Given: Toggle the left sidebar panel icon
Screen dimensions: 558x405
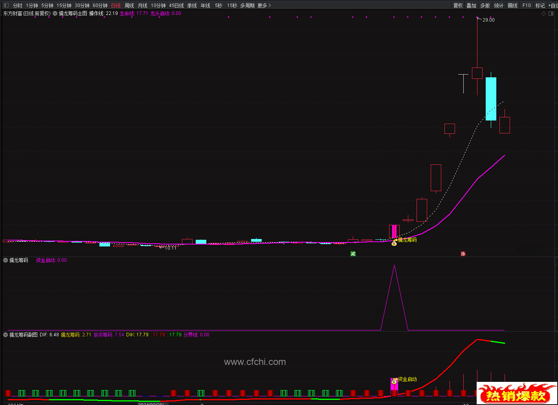Looking at the screenshot, I should (6, 5).
